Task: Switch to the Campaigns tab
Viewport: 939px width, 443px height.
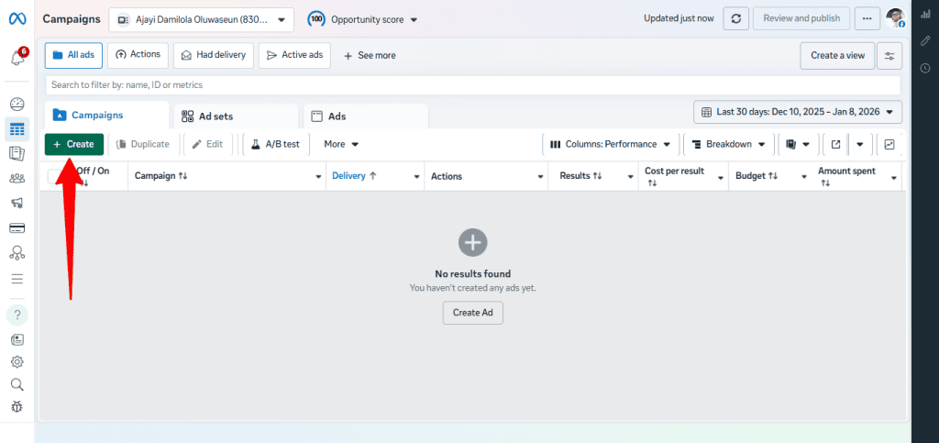Action: pyautogui.click(x=106, y=116)
